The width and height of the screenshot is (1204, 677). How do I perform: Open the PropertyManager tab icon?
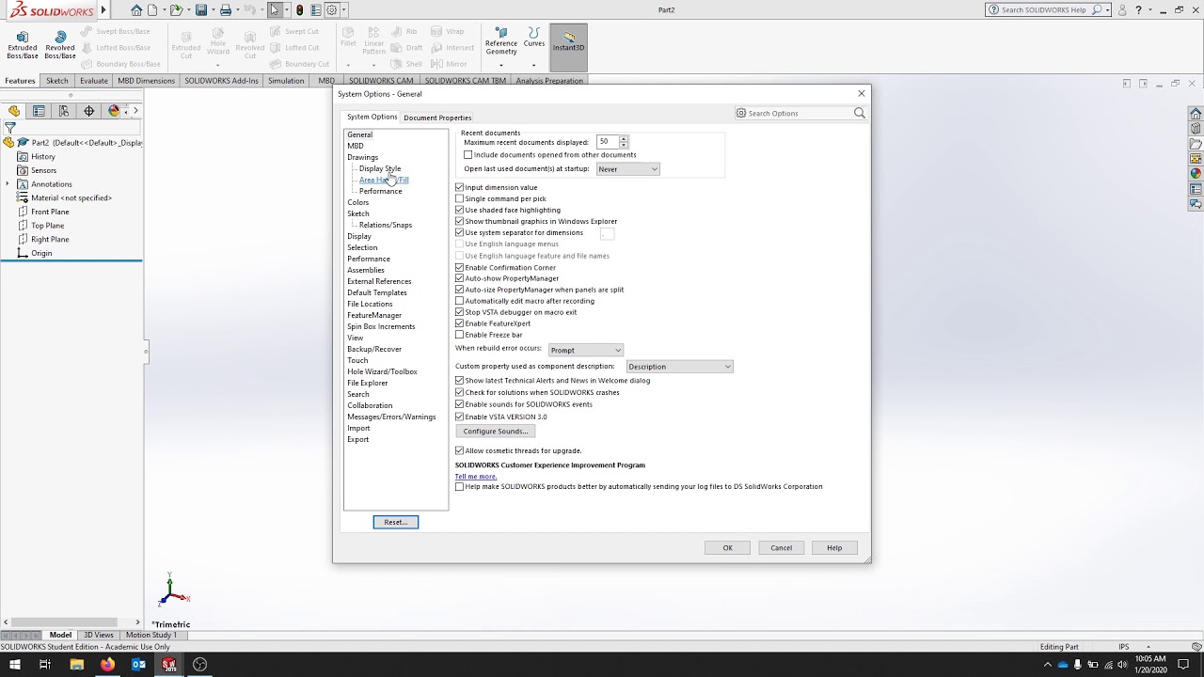tap(39, 111)
